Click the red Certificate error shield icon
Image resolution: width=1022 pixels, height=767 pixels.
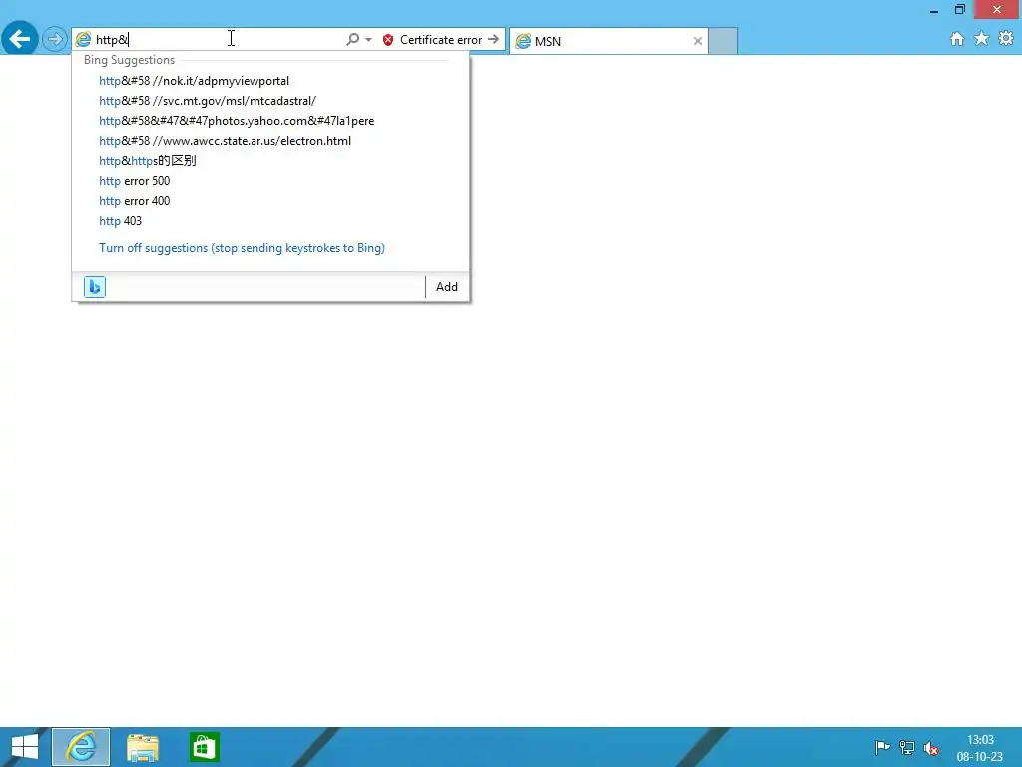point(388,40)
